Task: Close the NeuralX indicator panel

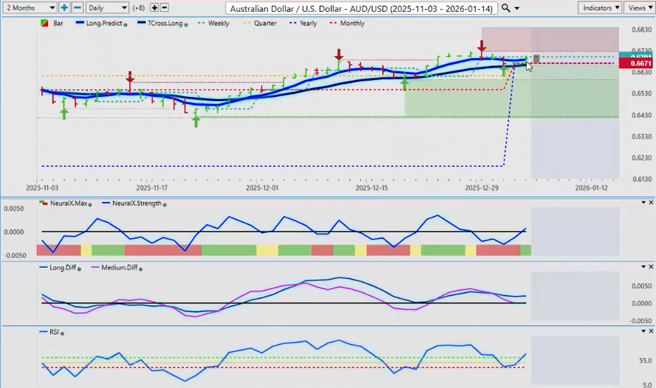Action: pos(651,203)
